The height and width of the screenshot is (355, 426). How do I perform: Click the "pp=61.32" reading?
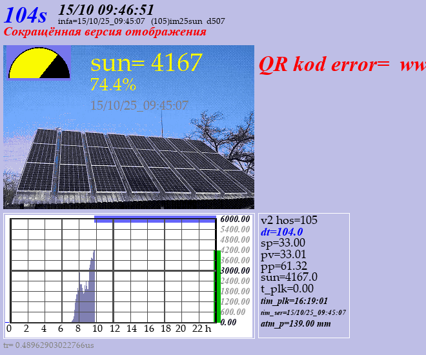point(284,266)
